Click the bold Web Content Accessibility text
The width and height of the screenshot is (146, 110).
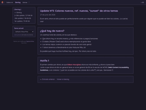[x=118, y=67]
